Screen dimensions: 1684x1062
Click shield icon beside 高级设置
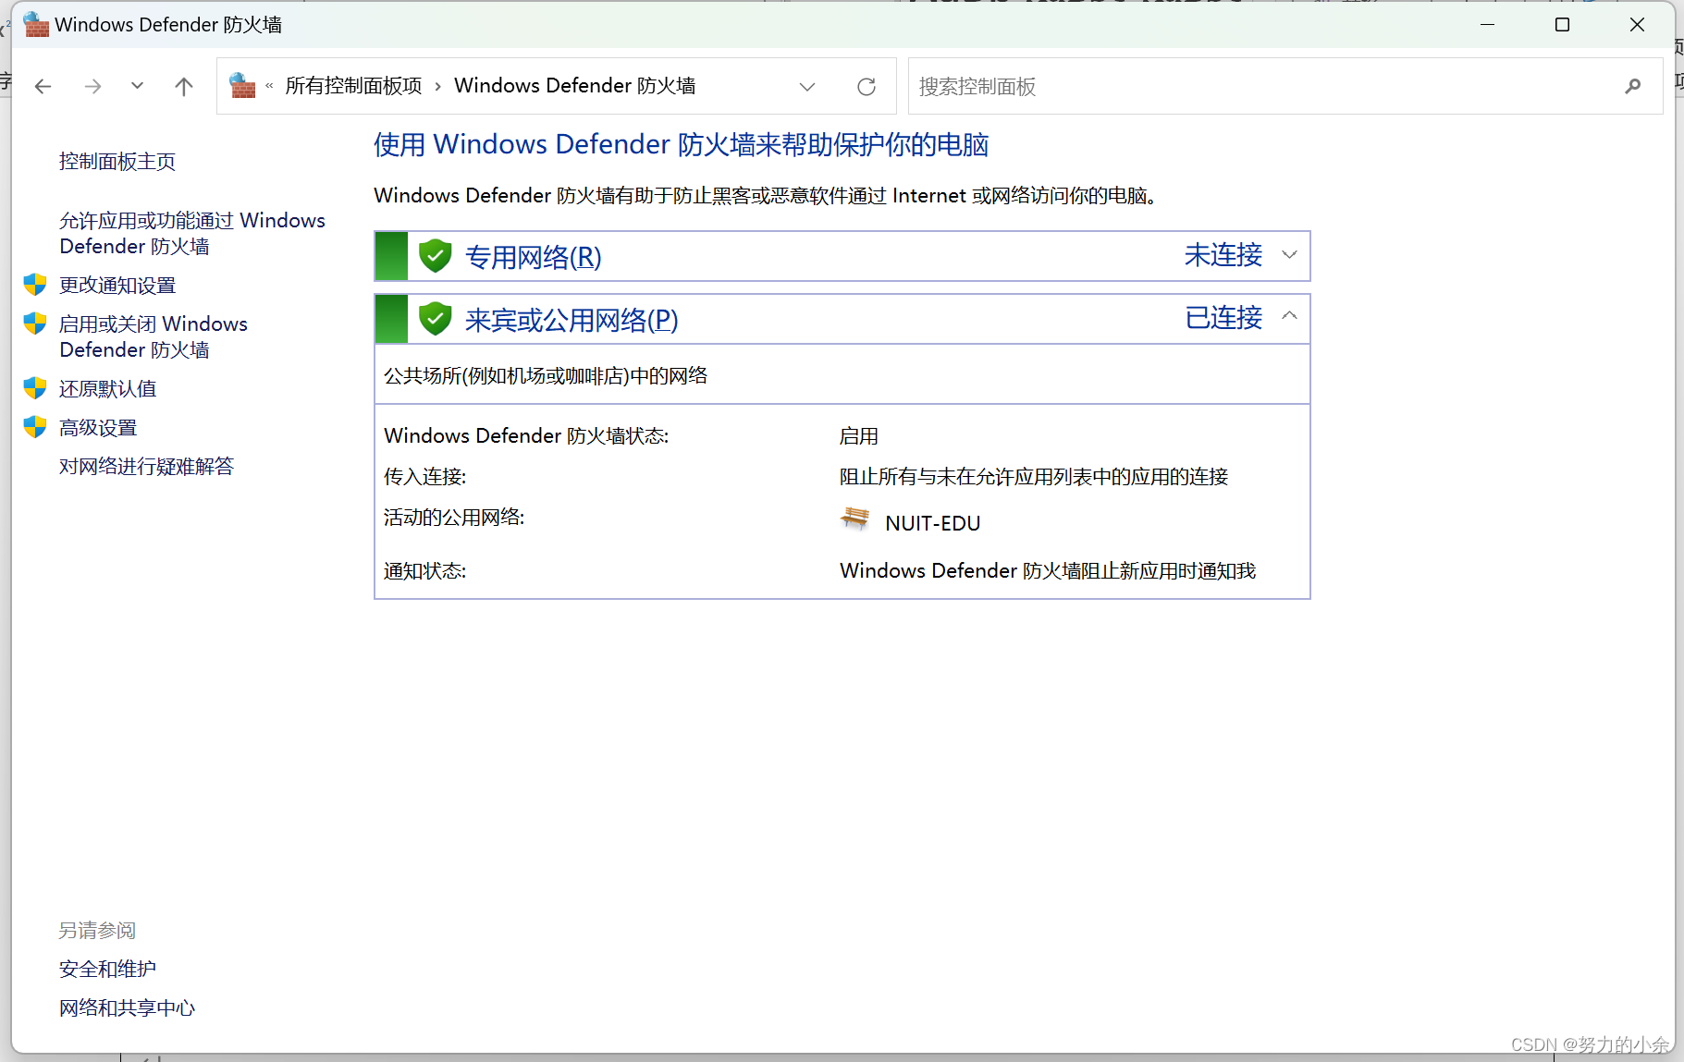point(35,427)
